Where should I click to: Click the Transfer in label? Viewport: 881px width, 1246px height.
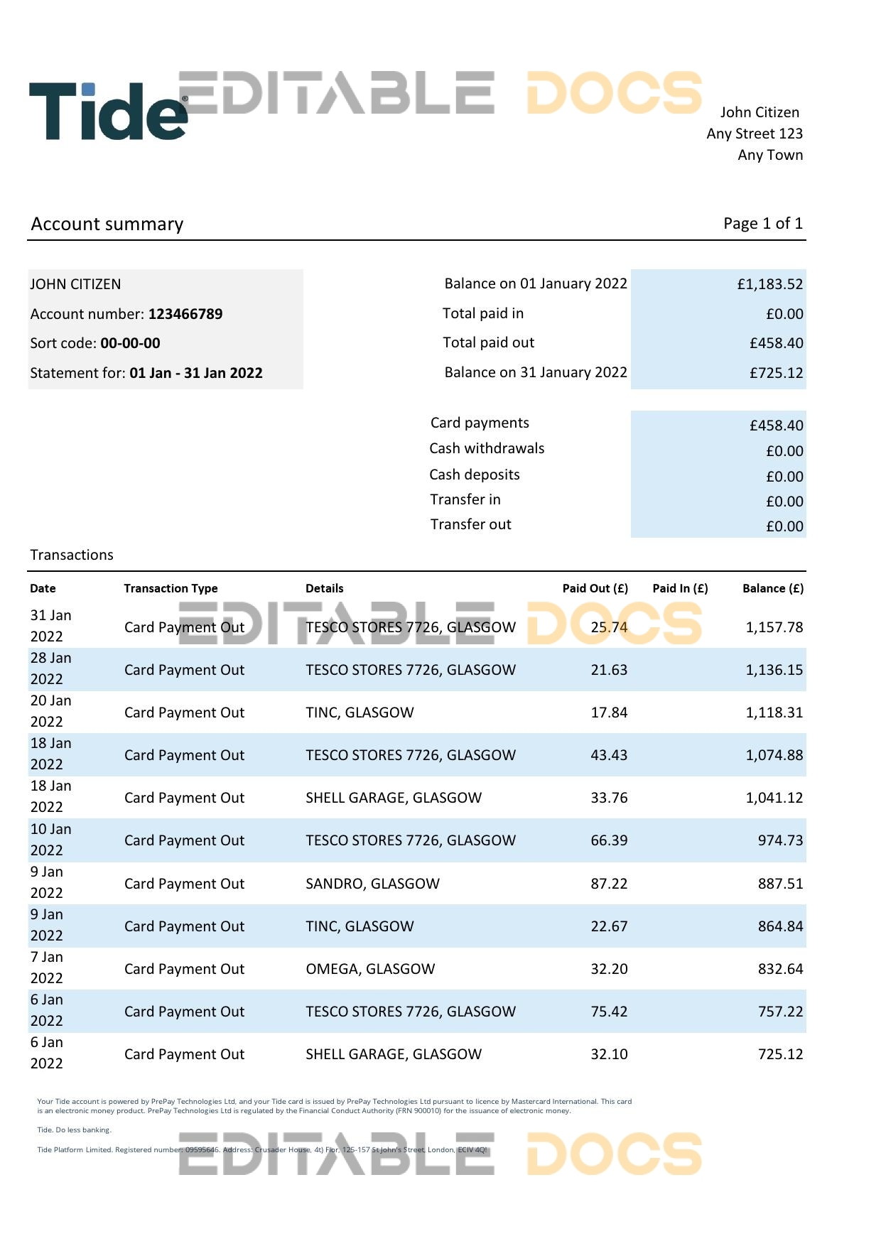(465, 499)
